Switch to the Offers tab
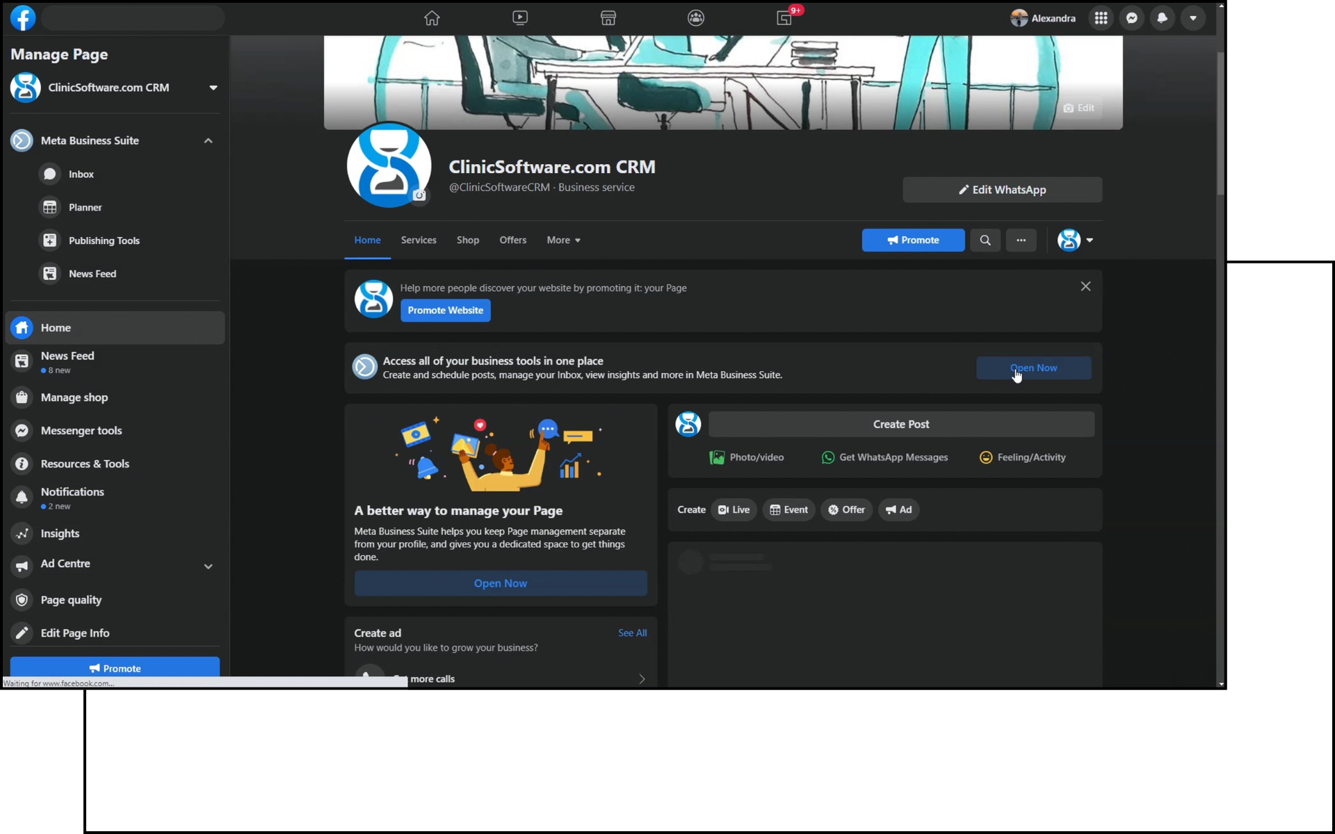The width and height of the screenshot is (1335, 834). coord(512,240)
